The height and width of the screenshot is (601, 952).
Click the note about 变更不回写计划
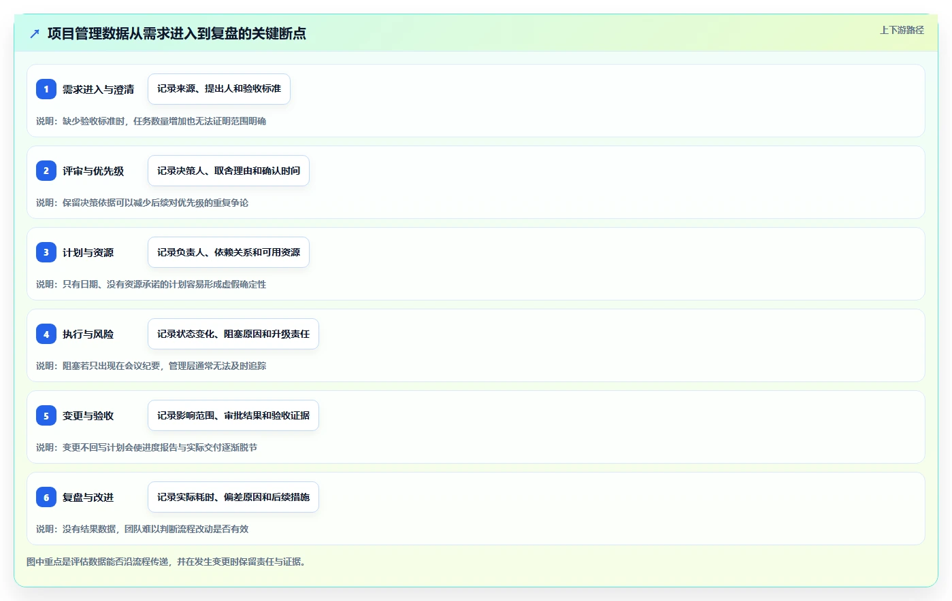[x=147, y=447]
